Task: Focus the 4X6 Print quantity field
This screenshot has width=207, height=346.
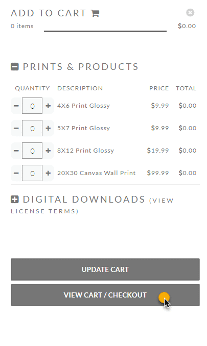Action: tap(32, 106)
